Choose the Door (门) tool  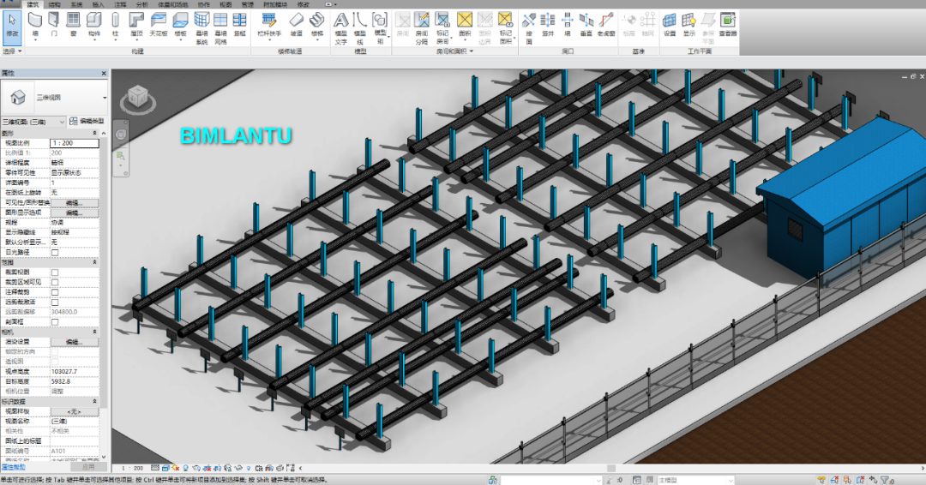(54, 26)
